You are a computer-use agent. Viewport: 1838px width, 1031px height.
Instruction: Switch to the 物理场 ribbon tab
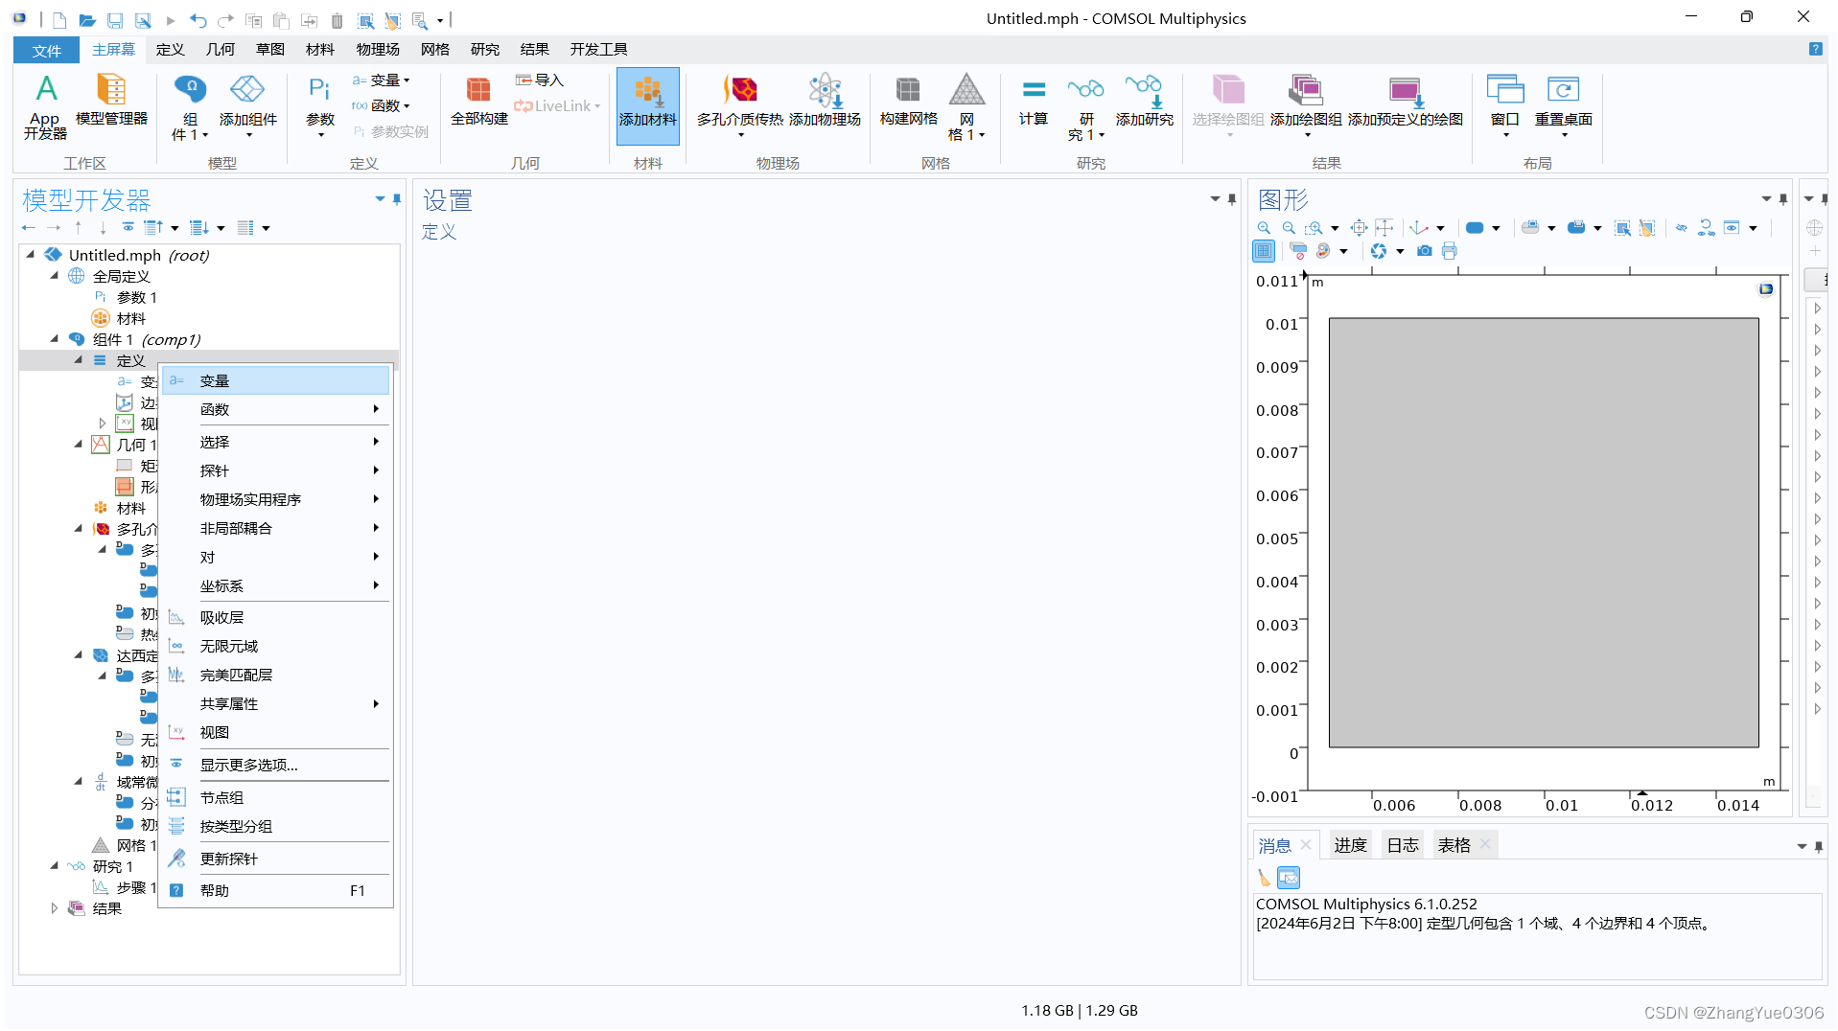pos(378,50)
